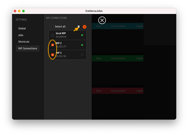Image resolution: width=188 pixels, height=135 pixels.
Task: Toggle the Select all checkbox
Action: pyautogui.click(x=53, y=27)
